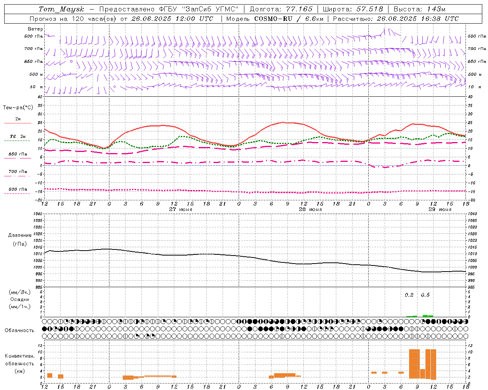Click the station name Tom_Maysk in the header
This screenshot has width=488, height=390.
(61, 10)
